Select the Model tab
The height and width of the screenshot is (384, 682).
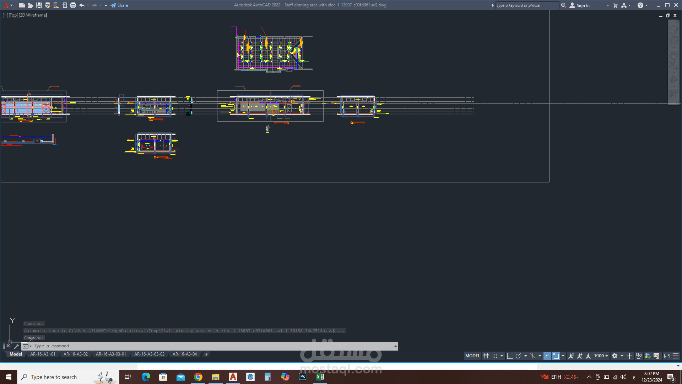16,354
